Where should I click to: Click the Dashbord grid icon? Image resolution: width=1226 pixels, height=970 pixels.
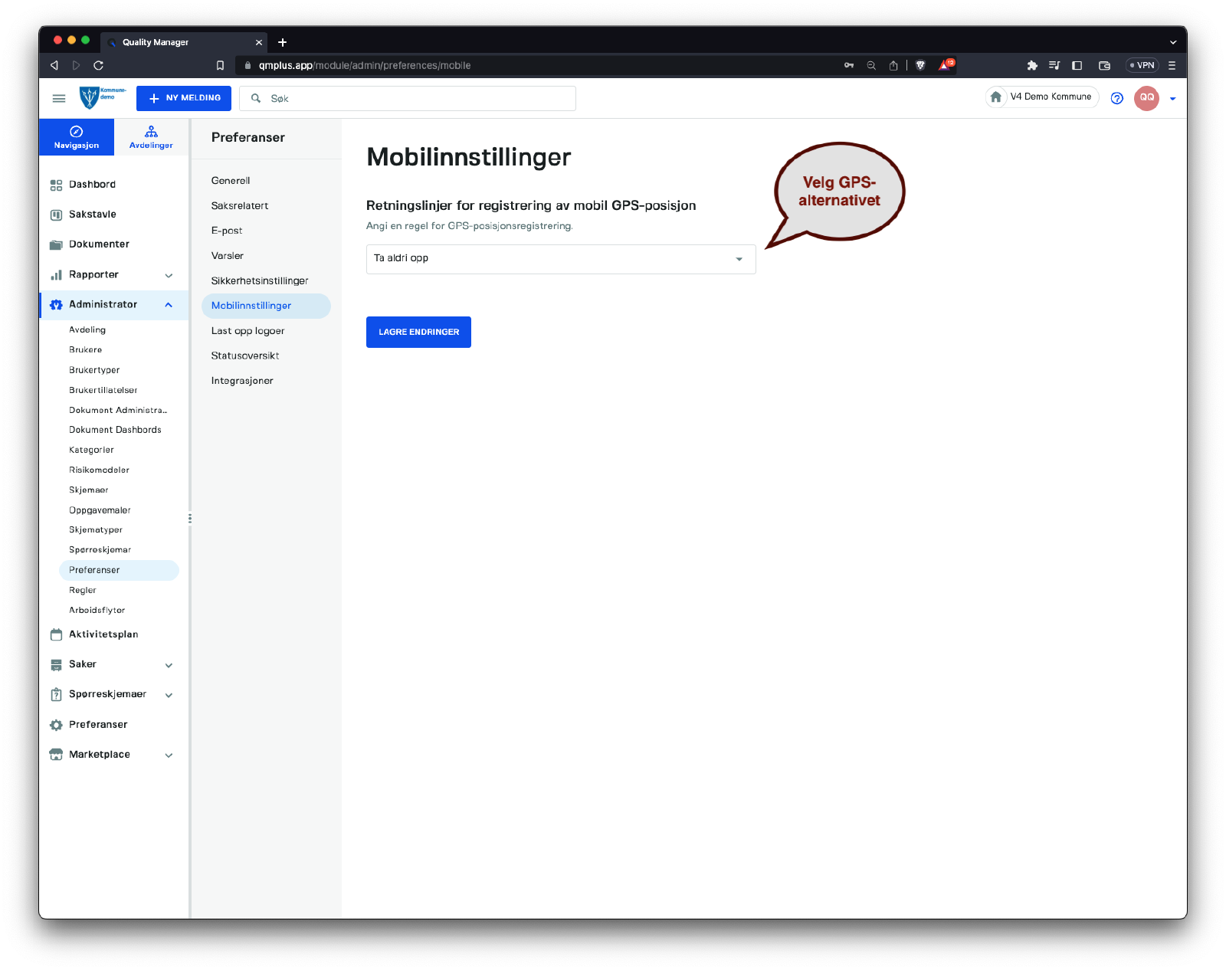point(56,185)
